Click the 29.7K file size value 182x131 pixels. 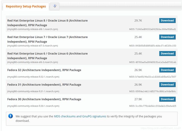(x=138, y=21)
